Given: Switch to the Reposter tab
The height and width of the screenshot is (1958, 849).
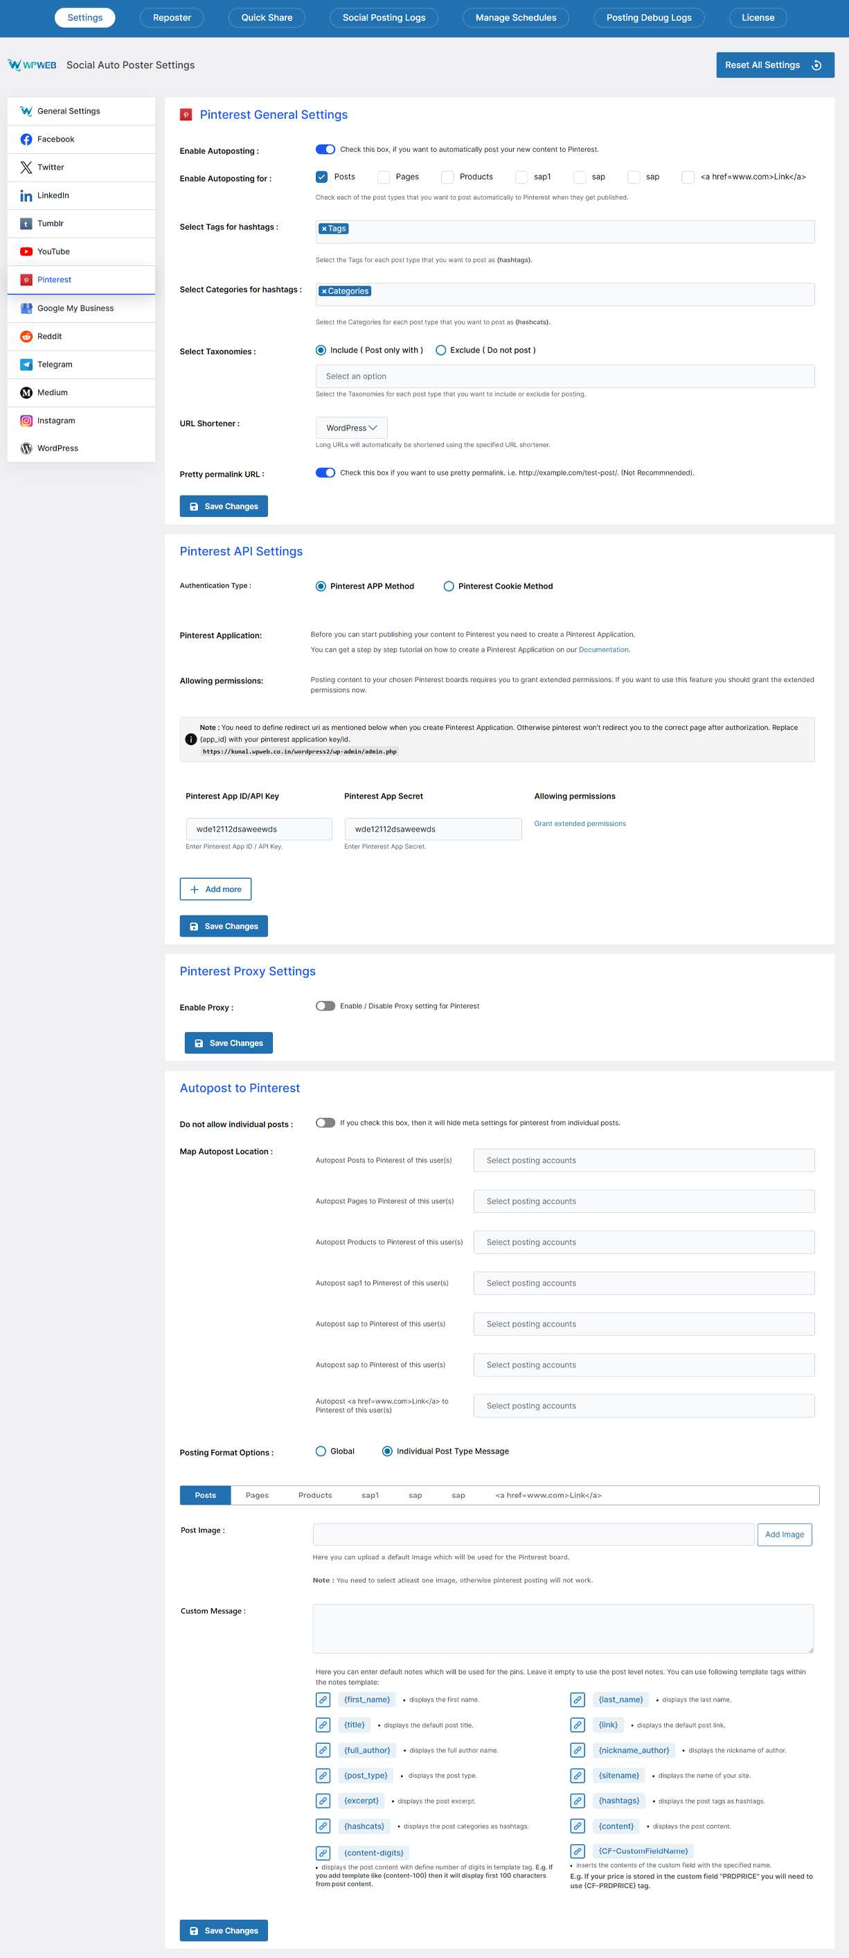Looking at the screenshot, I should click(172, 17).
